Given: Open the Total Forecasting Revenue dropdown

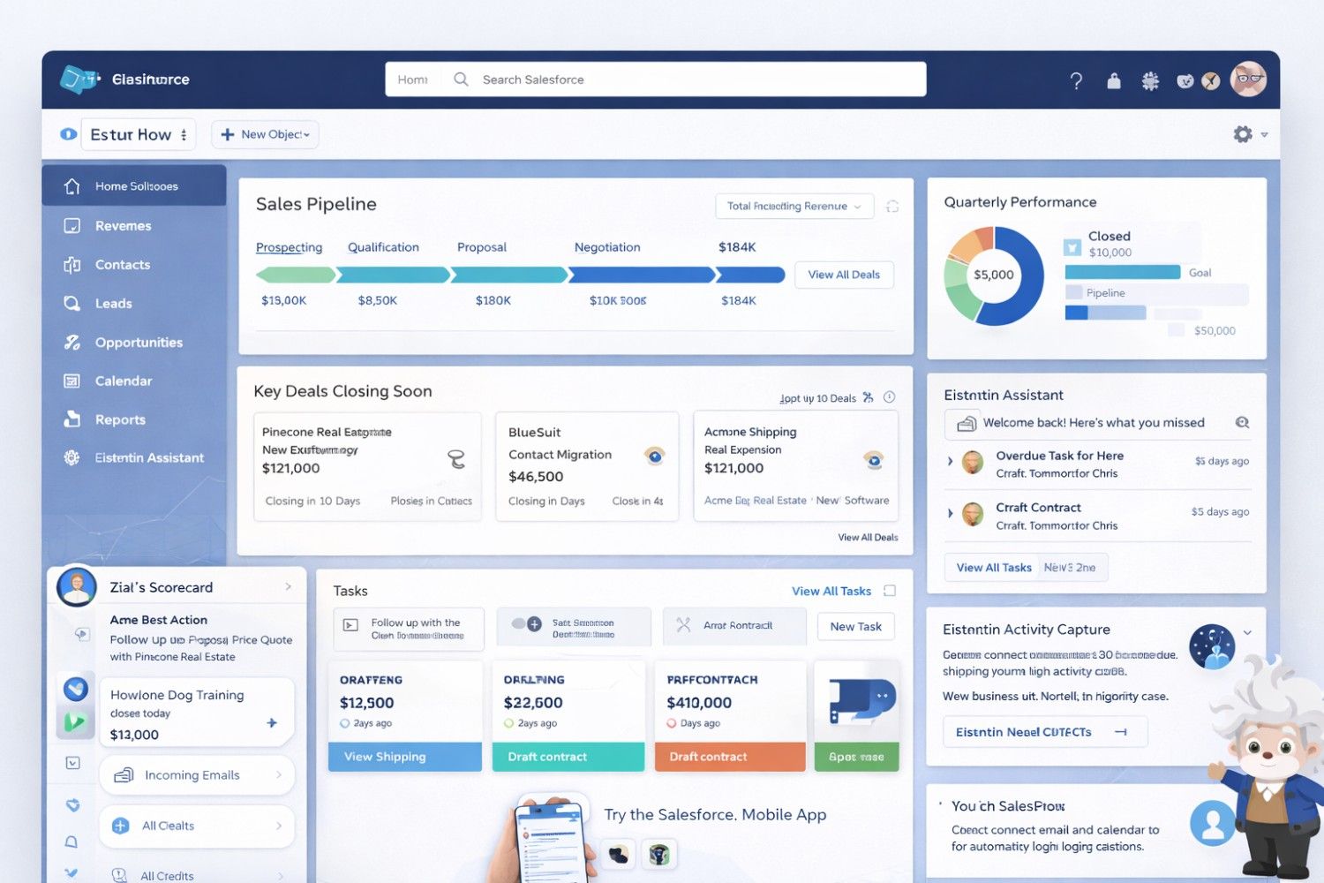Looking at the screenshot, I should 794,206.
